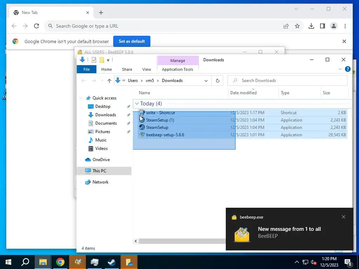Open recent locations dropdown arrow

[102, 81]
